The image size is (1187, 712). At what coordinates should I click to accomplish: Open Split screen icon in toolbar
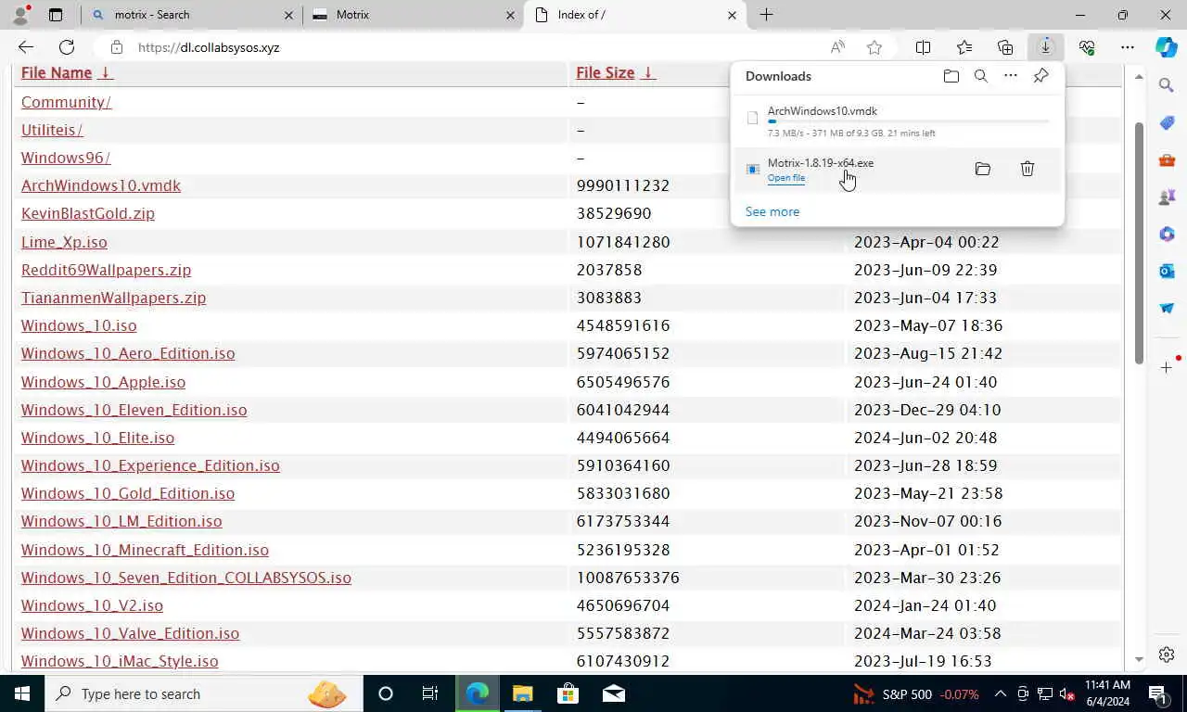[924, 47]
